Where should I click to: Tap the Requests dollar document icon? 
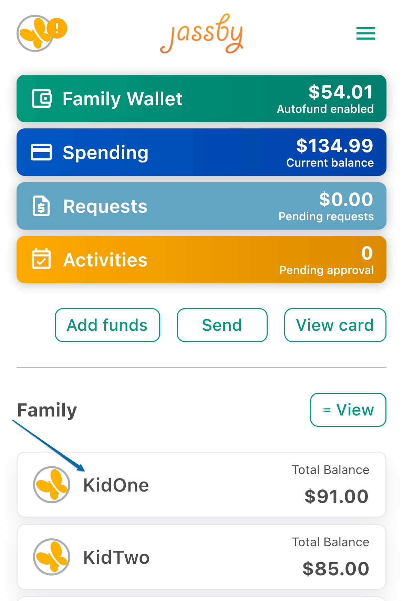[x=41, y=206]
